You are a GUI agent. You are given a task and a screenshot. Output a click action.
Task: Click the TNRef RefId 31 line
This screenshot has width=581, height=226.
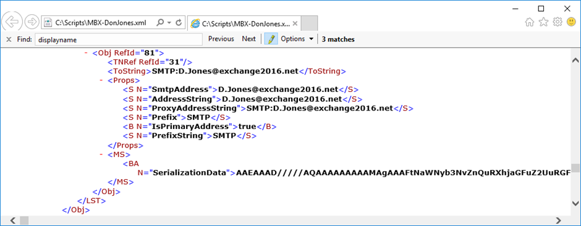(150, 62)
